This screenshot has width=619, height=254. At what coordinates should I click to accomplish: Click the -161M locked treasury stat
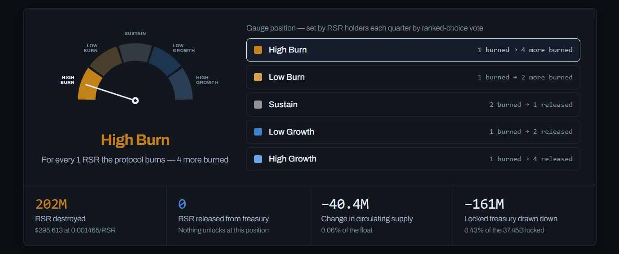pyautogui.click(x=525, y=216)
